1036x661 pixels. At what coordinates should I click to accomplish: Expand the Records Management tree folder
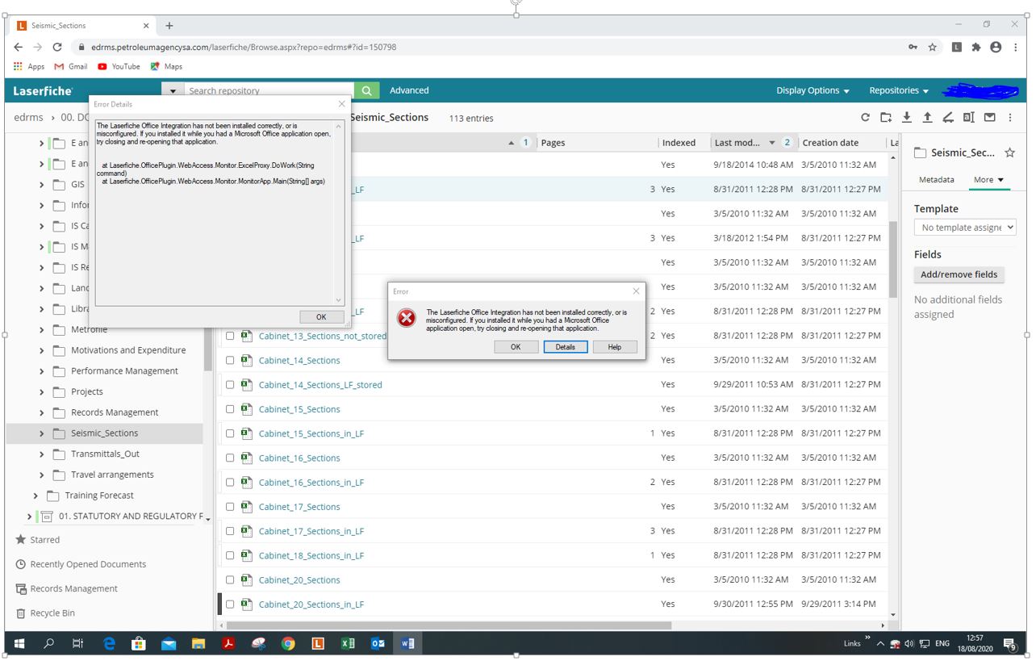[x=42, y=412]
